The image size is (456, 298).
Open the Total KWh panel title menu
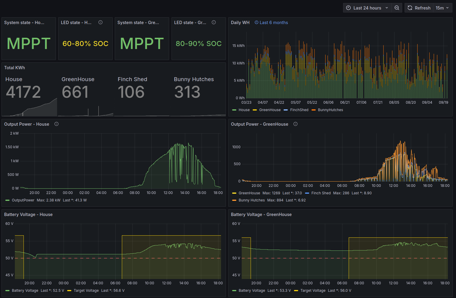tap(15, 68)
